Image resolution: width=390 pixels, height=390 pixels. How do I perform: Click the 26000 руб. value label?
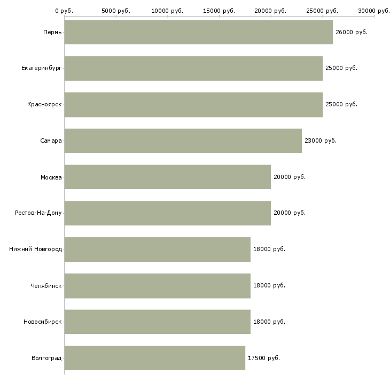tap(351, 32)
